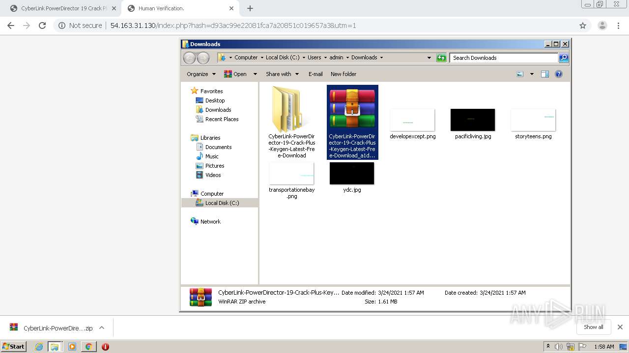Open the Documents library
The height and width of the screenshot is (353, 629).
(x=218, y=147)
